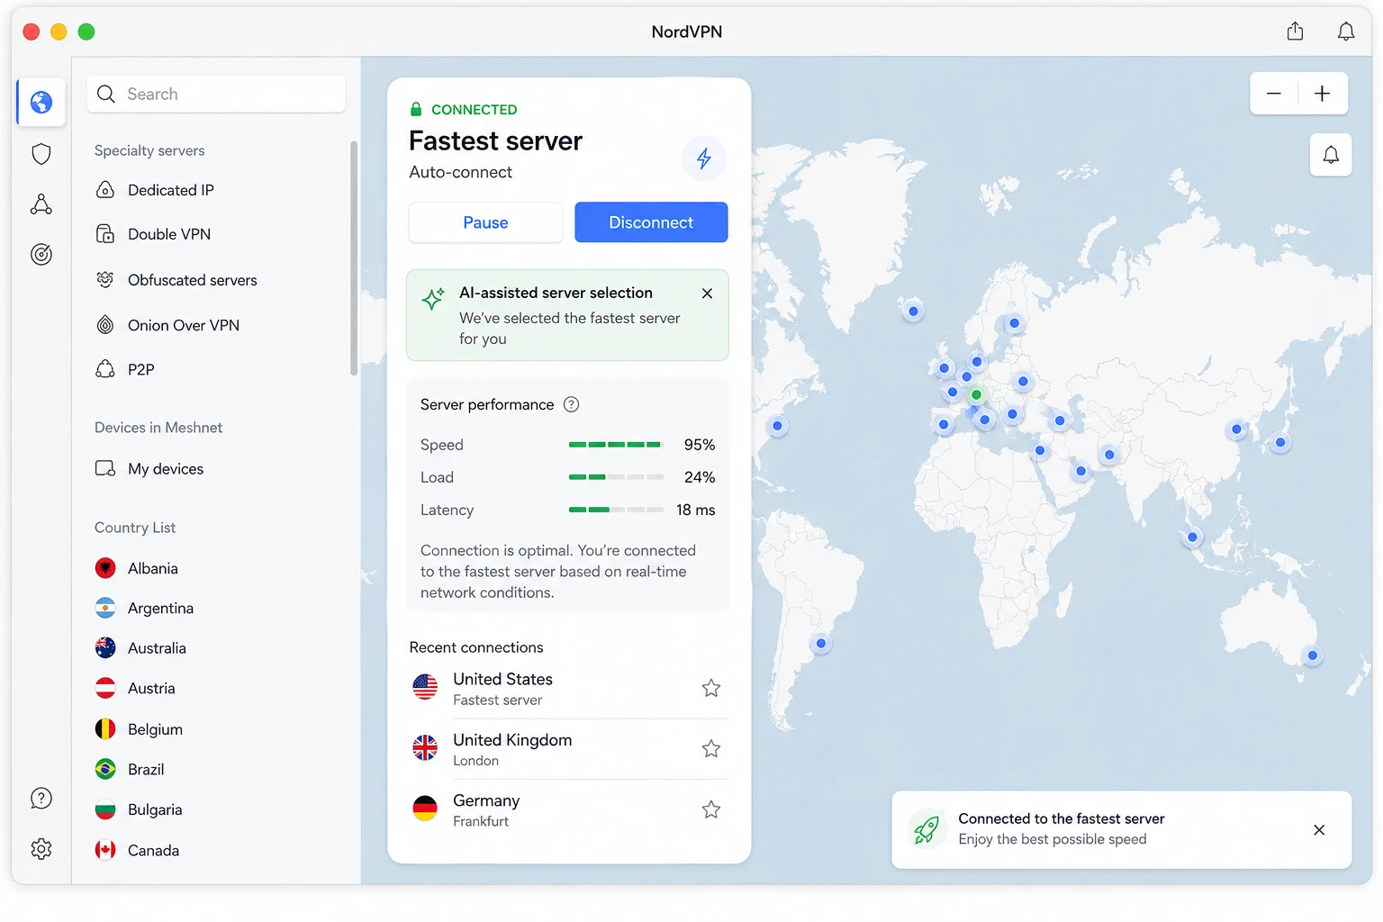Click the Recent connections heading
Image resolution: width=1383 pixels, height=922 pixels.
click(476, 648)
